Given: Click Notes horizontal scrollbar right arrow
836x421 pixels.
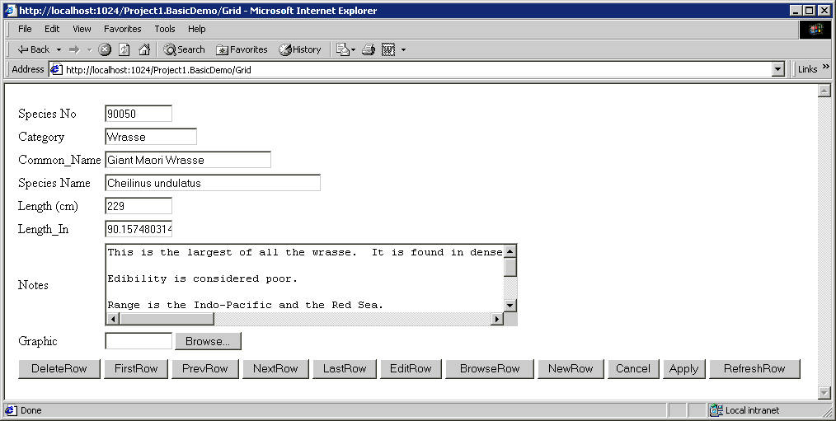Looking at the screenshot, I should tap(497, 319).
